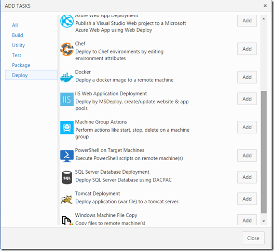Click the PowerShell on Target Machines icon
The width and height of the screenshot is (274, 251).
pos(67,156)
